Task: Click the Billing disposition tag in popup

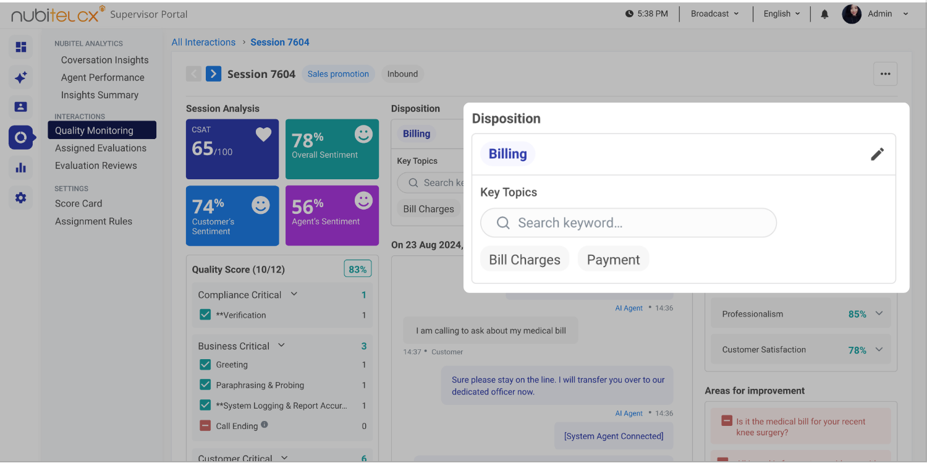Action: point(508,154)
